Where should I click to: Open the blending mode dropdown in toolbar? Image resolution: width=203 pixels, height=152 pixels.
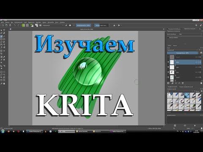(x=53, y=25)
